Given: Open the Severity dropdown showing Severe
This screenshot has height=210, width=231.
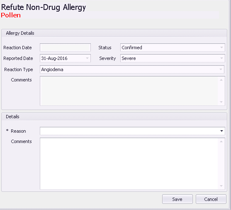Looking at the screenshot, I should (221, 58).
